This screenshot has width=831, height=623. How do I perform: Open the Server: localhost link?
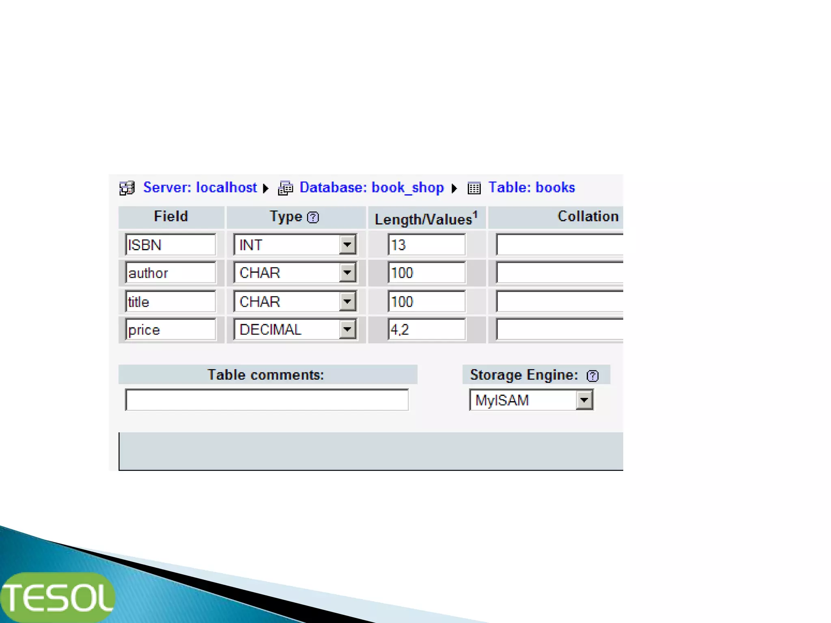pyautogui.click(x=200, y=187)
